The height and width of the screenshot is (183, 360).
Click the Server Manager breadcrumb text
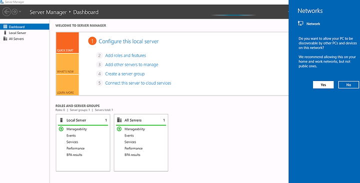(48, 12)
